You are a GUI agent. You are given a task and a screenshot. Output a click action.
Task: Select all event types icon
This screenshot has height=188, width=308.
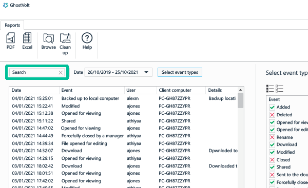(x=270, y=89)
